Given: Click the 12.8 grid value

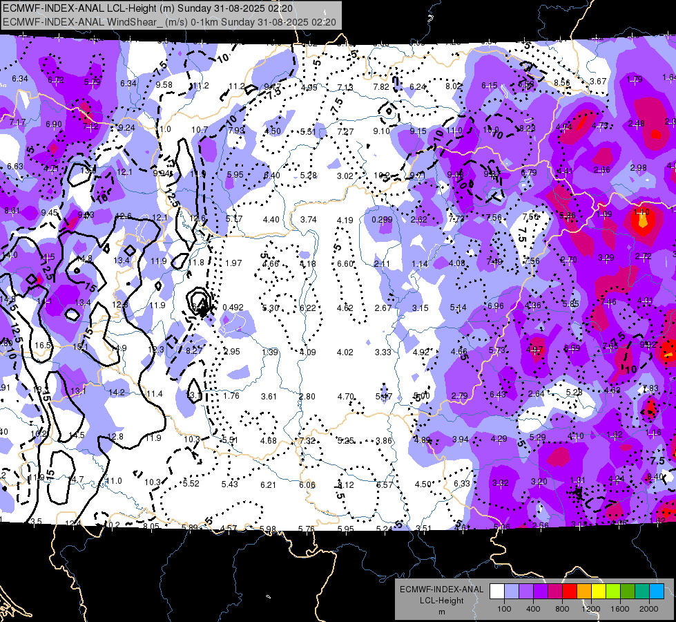Looking at the screenshot, I should pyautogui.click(x=115, y=436).
